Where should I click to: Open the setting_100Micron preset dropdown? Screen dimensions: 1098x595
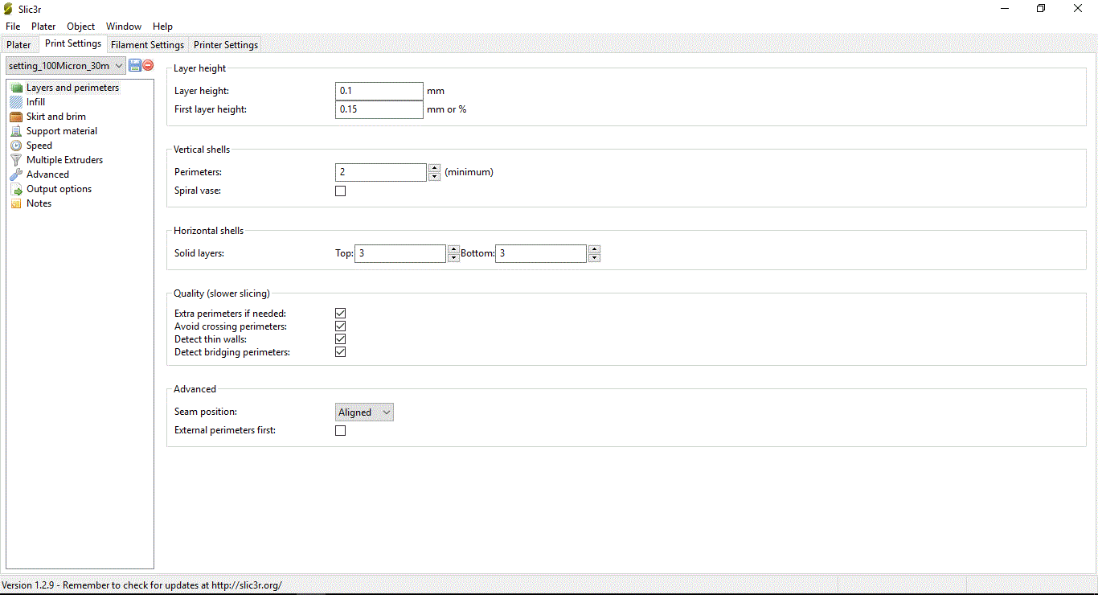66,65
